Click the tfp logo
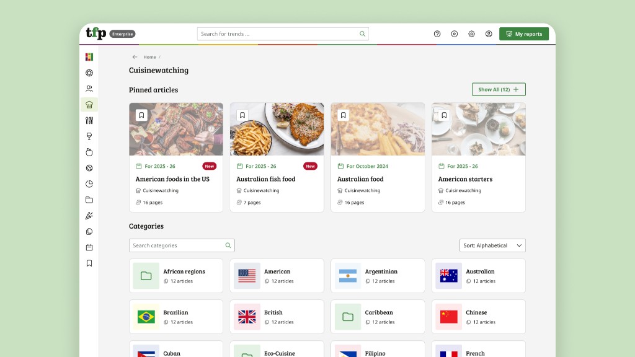The height and width of the screenshot is (357, 635). pos(96,33)
